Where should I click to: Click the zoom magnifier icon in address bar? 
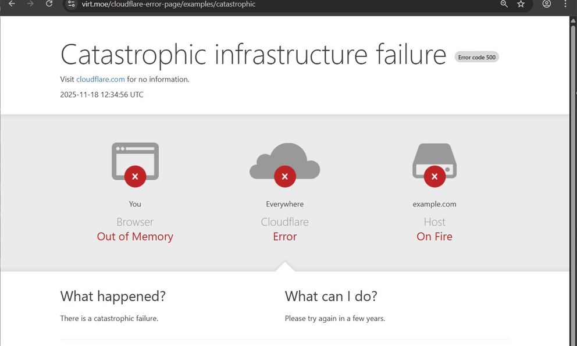click(x=504, y=4)
